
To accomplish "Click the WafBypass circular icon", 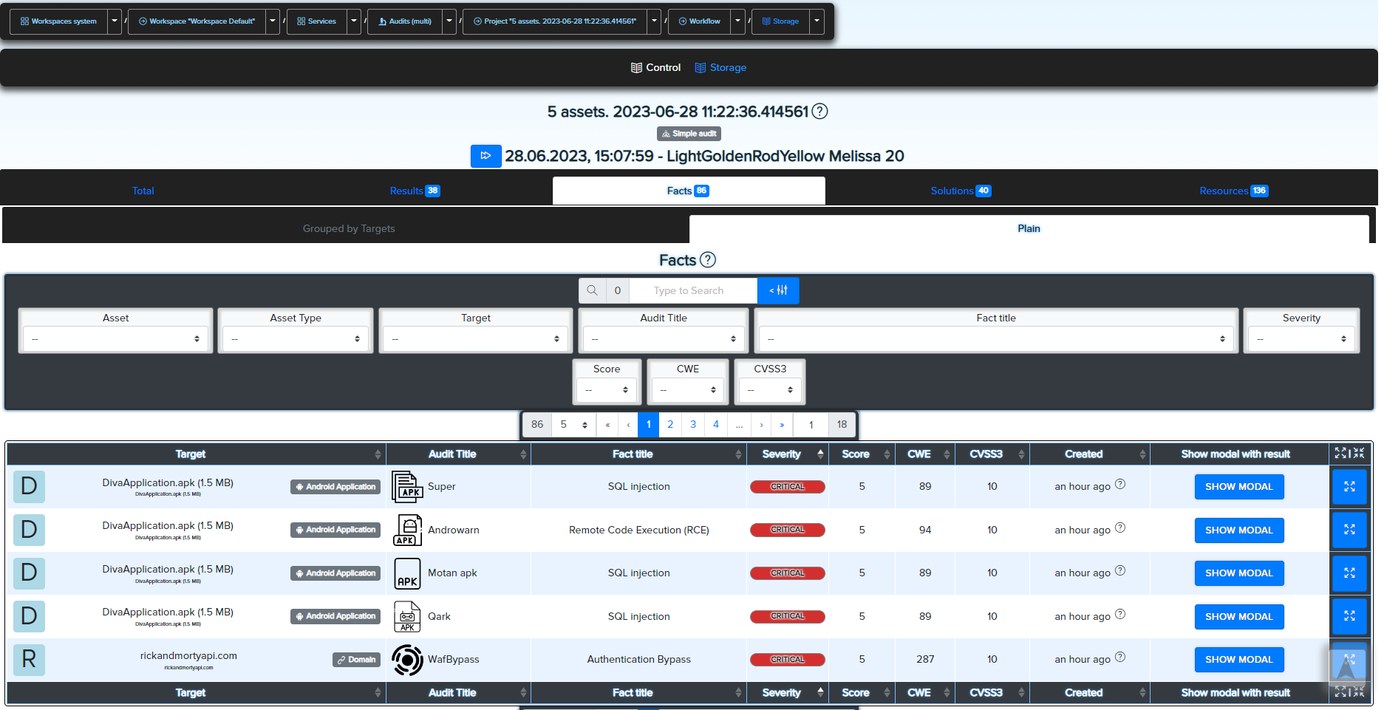I will click(407, 660).
